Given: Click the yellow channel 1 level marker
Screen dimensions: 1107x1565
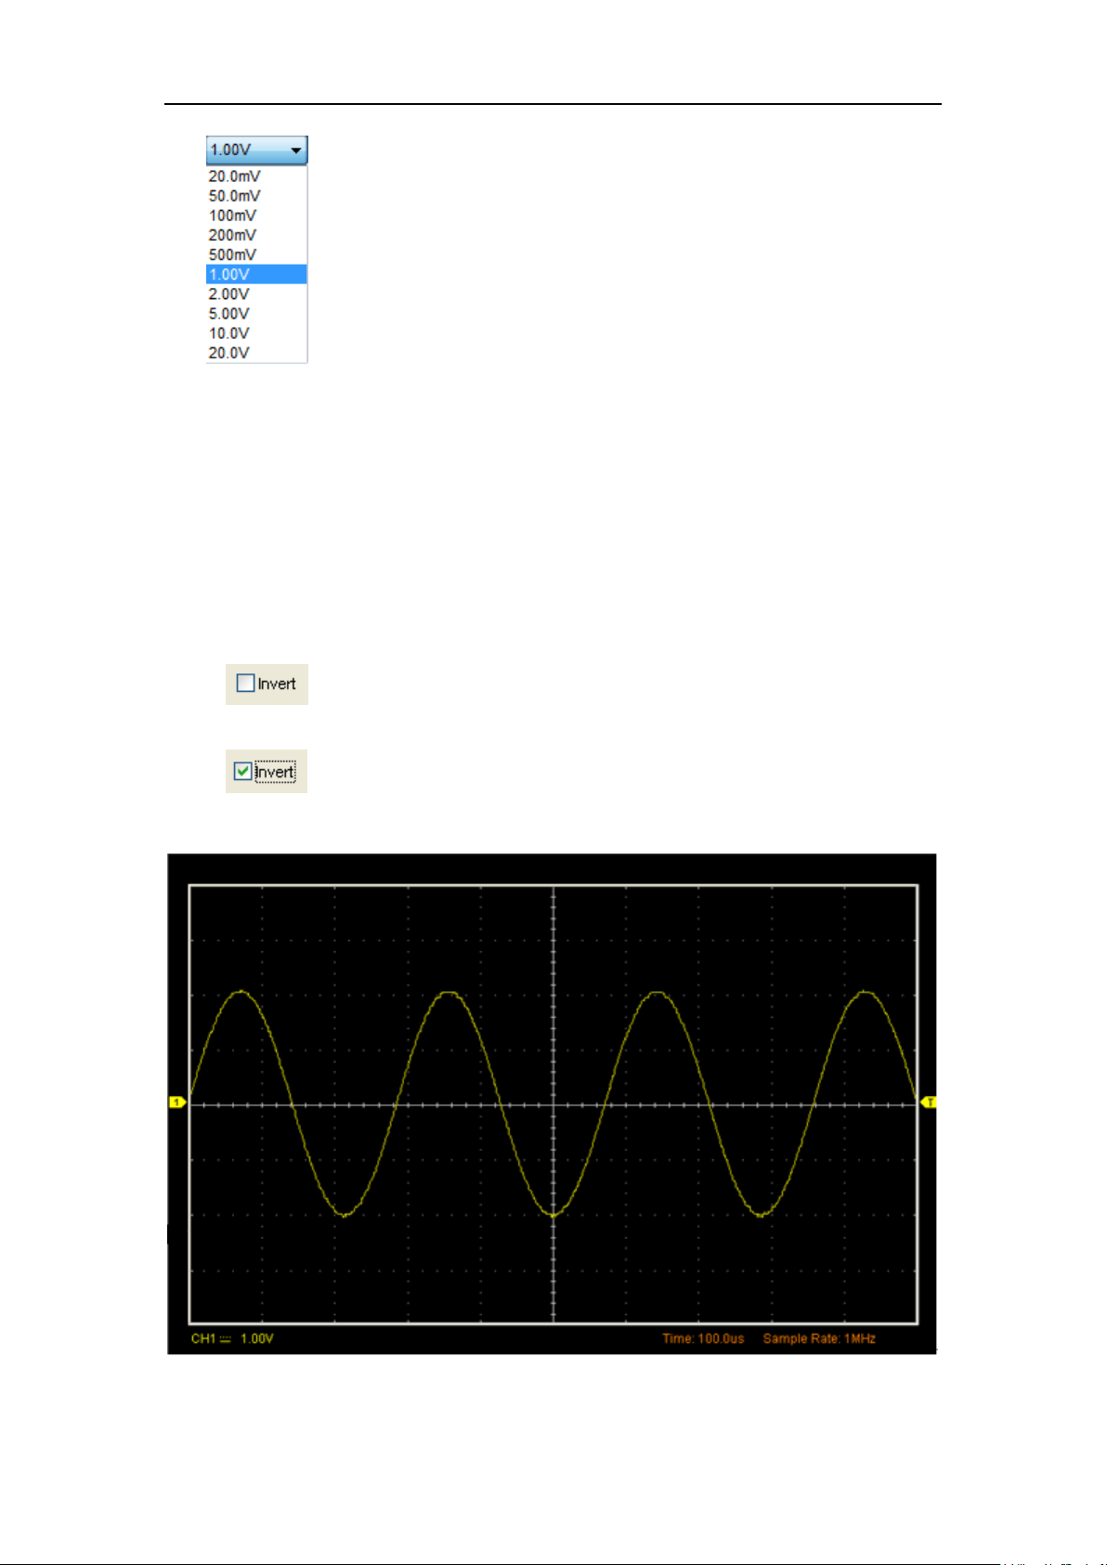Looking at the screenshot, I should click(177, 1102).
